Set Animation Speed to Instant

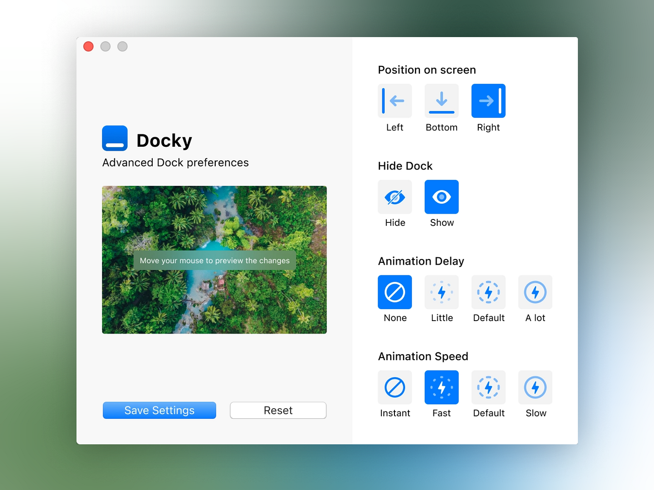pos(394,387)
